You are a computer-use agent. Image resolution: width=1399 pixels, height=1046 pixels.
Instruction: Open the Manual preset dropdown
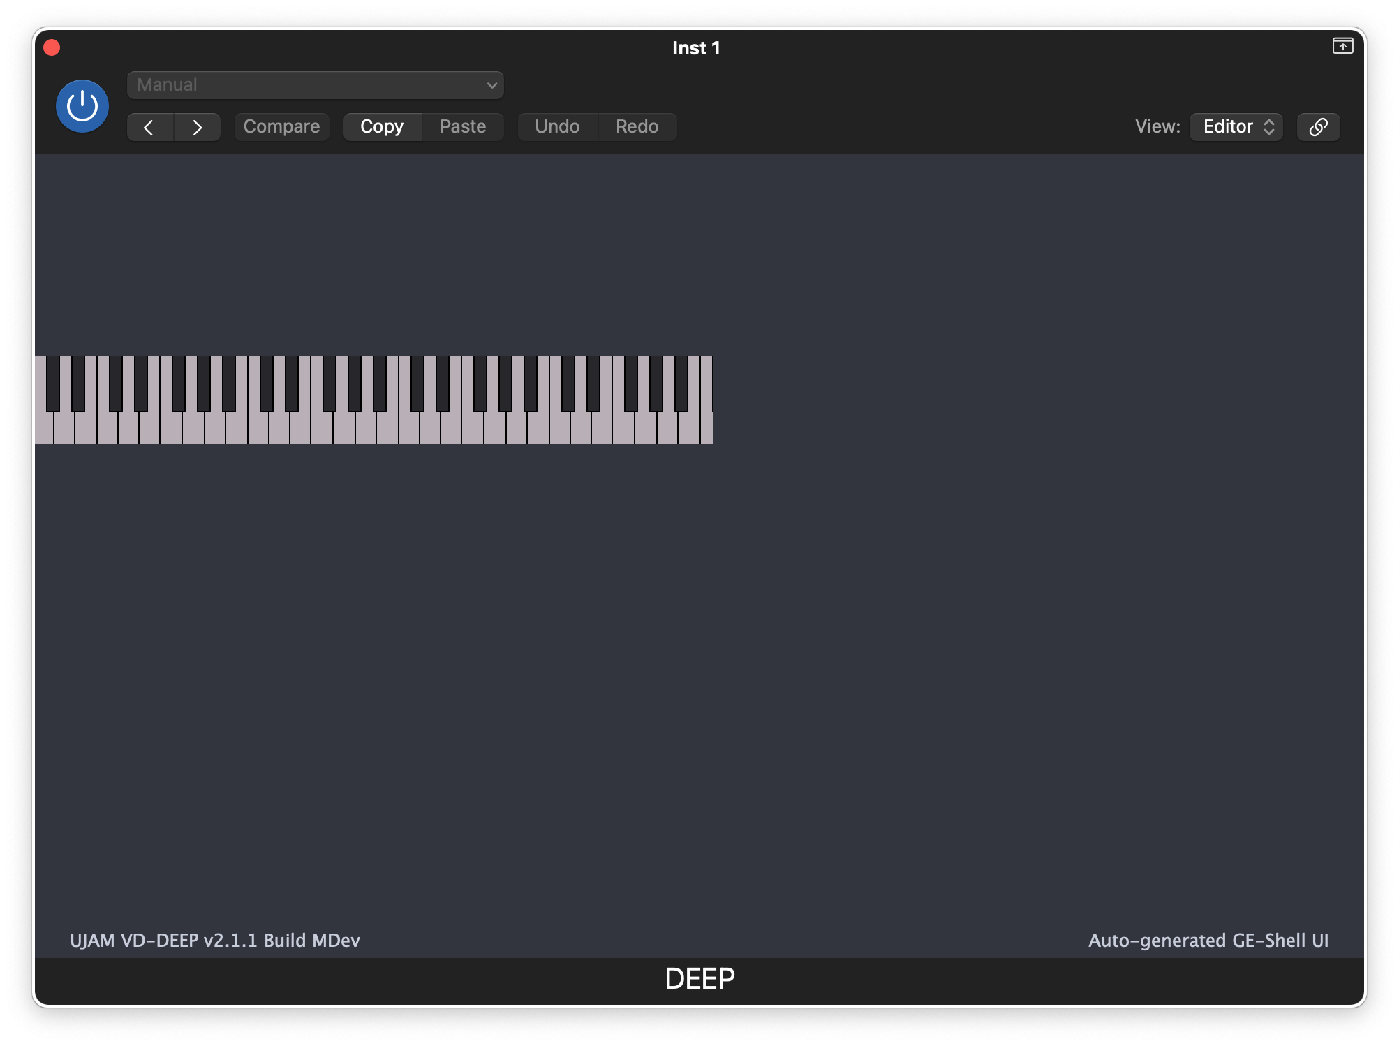(315, 85)
